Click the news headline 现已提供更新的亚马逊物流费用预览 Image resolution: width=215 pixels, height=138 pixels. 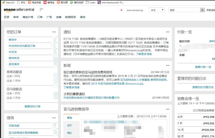click(x=88, y=72)
